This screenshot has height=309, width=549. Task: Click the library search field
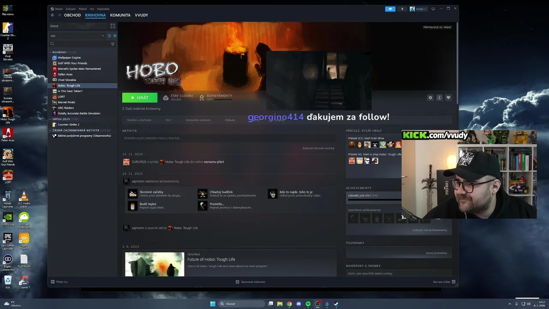(80, 44)
